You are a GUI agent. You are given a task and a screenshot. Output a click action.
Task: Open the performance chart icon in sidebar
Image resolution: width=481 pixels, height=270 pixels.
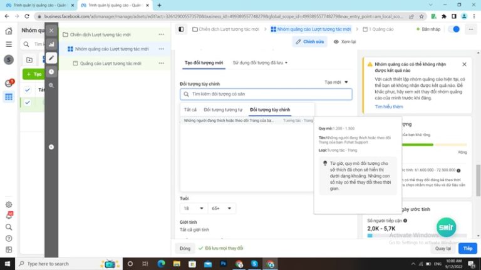click(x=51, y=44)
